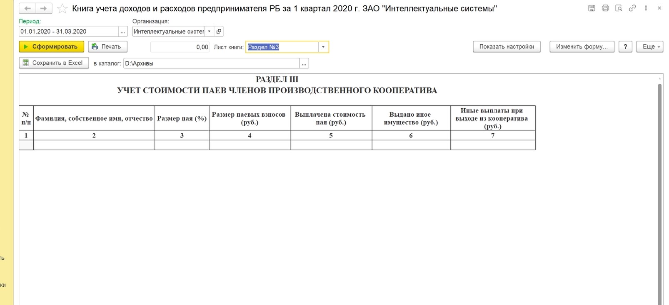
Task: Click the cell with column number 7
Action: tap(493, 135)
